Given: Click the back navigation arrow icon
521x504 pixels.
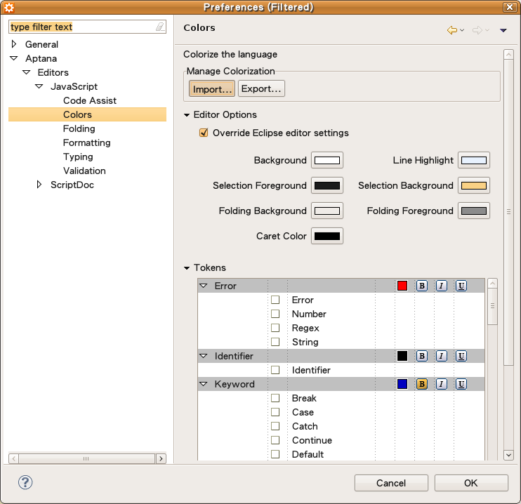Looking at the screenshot, I should click(452, 30).
